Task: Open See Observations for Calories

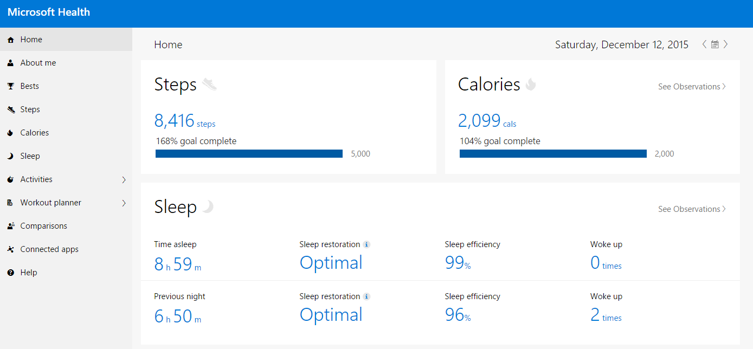Action: pyautogui.click(x=691, y=86)
